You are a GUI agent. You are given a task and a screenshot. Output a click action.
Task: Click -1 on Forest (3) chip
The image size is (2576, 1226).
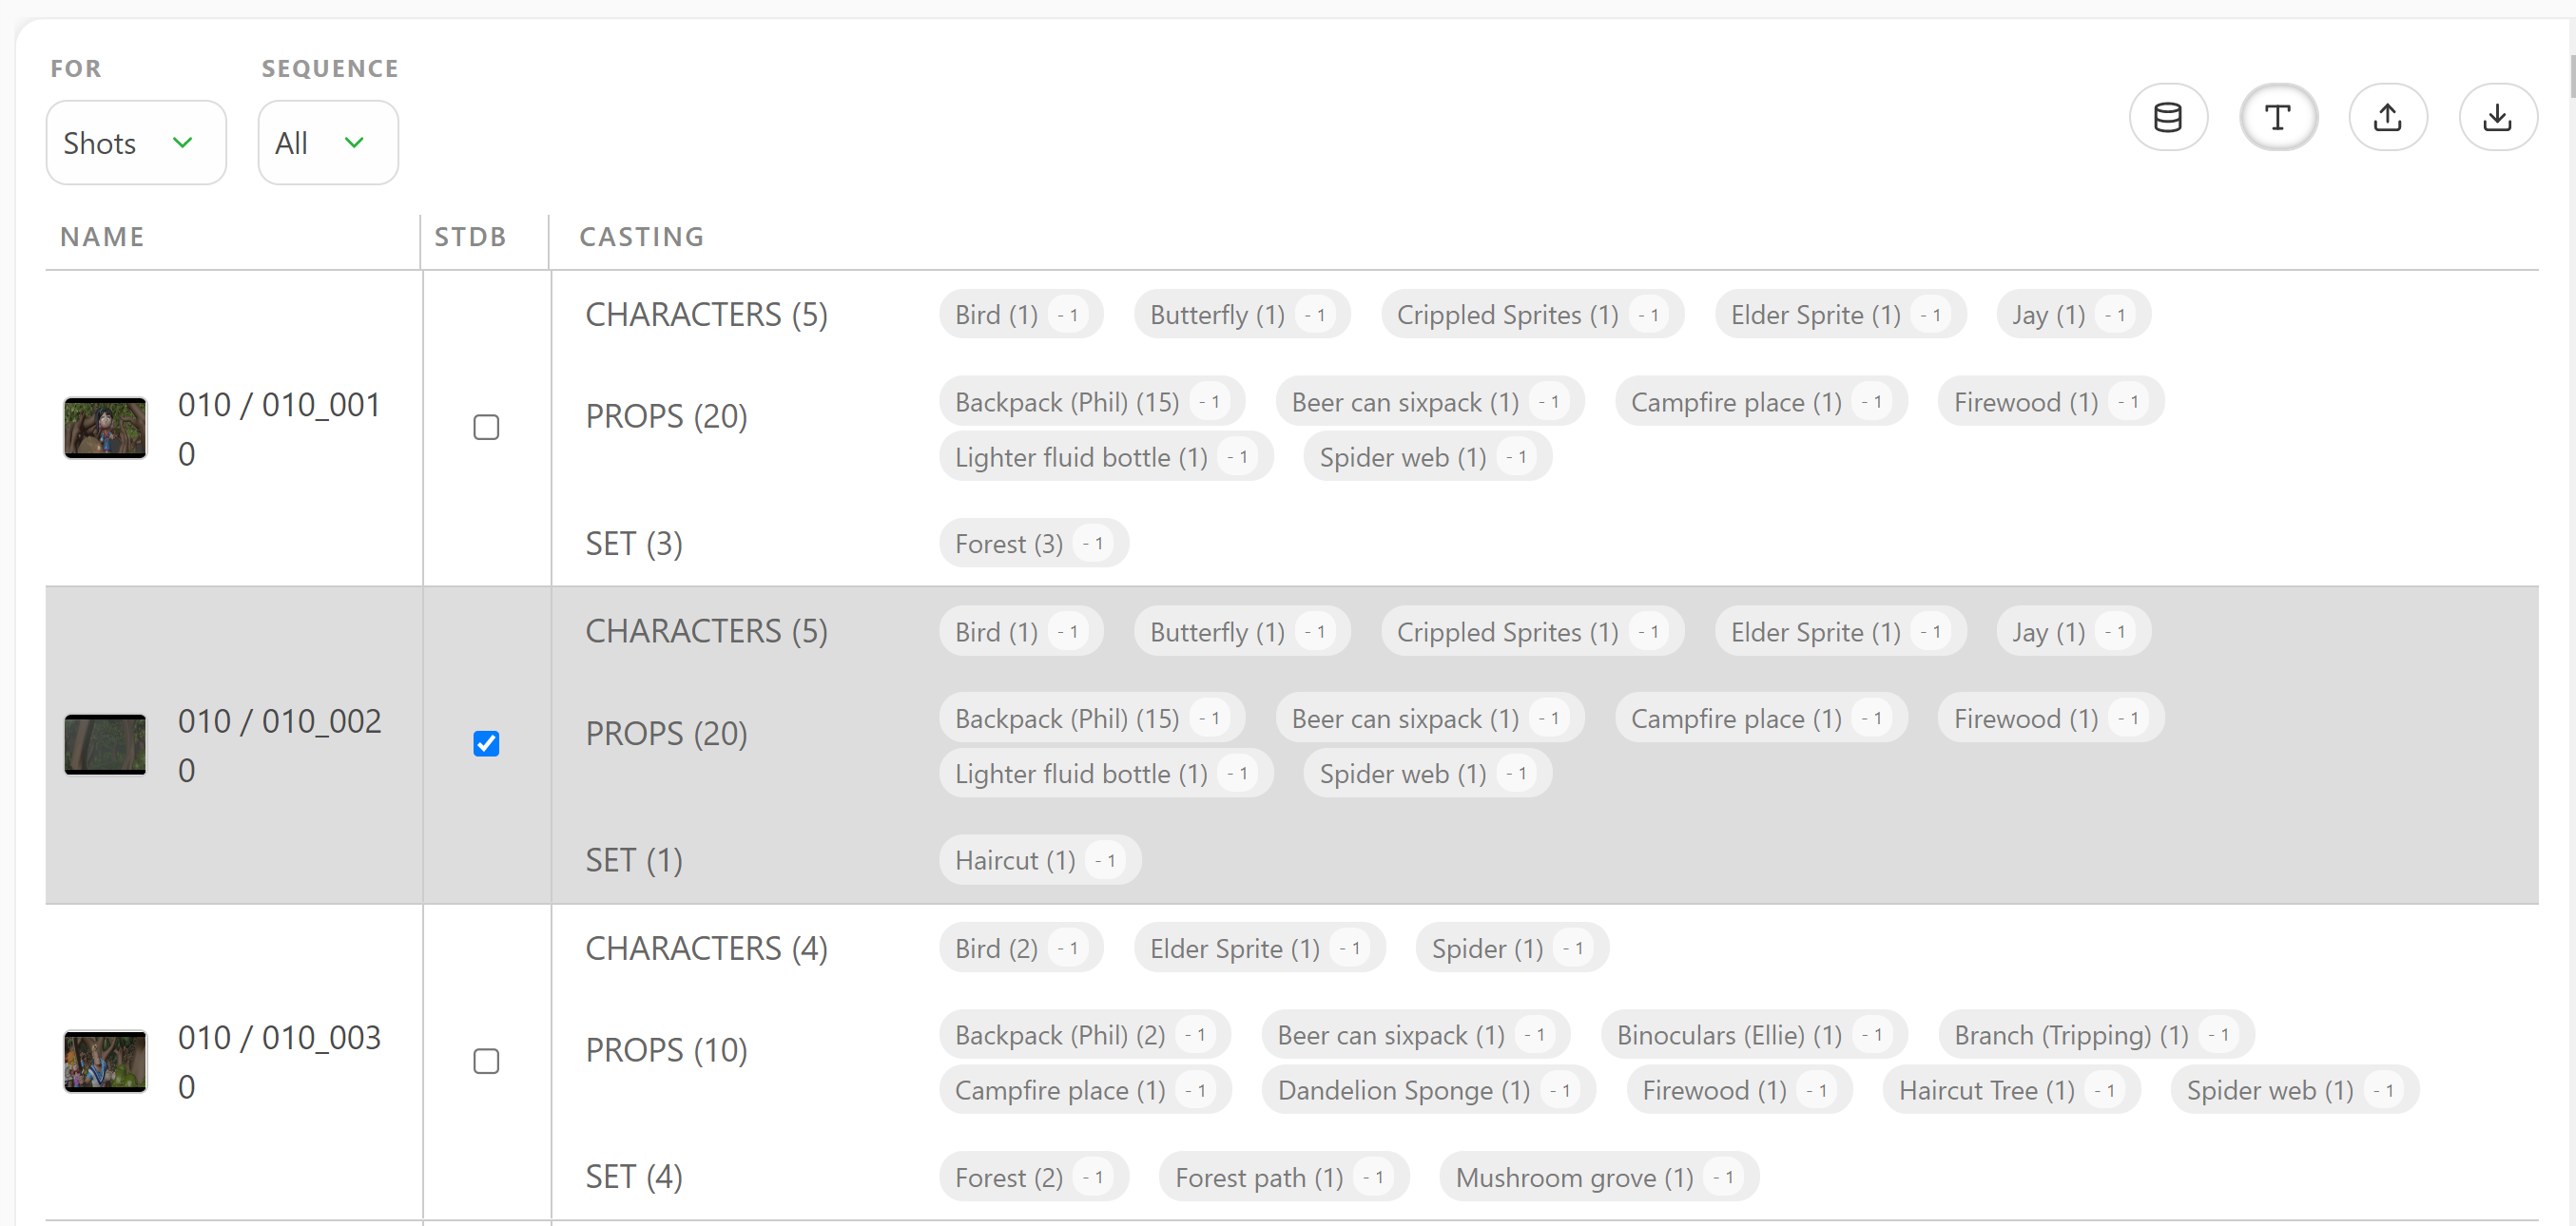point(1094,545)
